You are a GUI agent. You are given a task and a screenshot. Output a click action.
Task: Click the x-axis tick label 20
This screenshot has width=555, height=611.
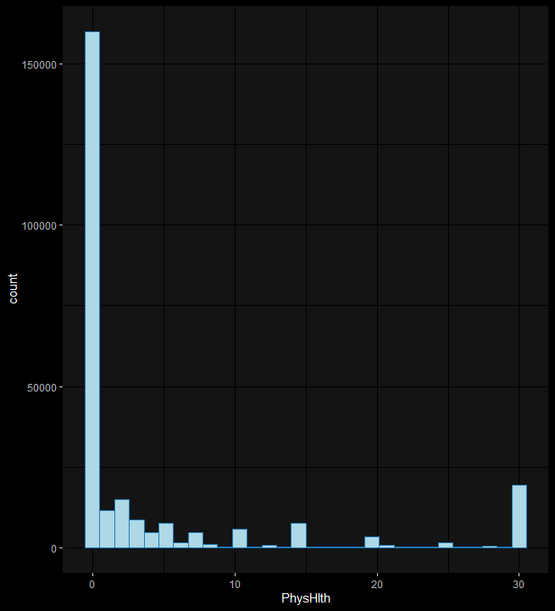tap(377, 585)
